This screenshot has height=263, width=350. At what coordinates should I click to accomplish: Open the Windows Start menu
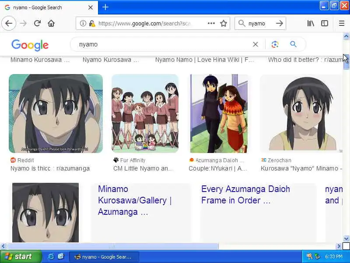pyautogui.click(x=21, y=256)
